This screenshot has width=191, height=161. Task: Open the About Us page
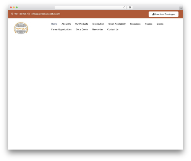pyautogui.click(x=66, y=24)
